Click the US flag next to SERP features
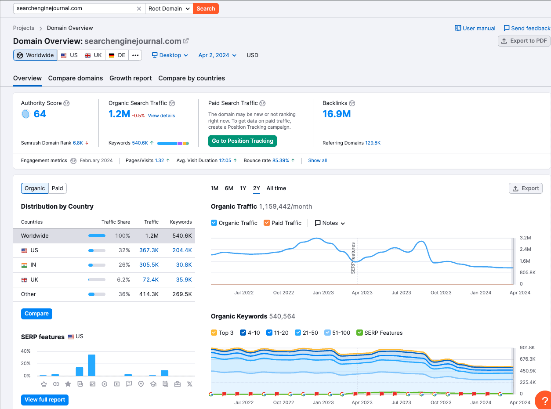551x409 pixels. pyautogui.click(x=71, y=337)
